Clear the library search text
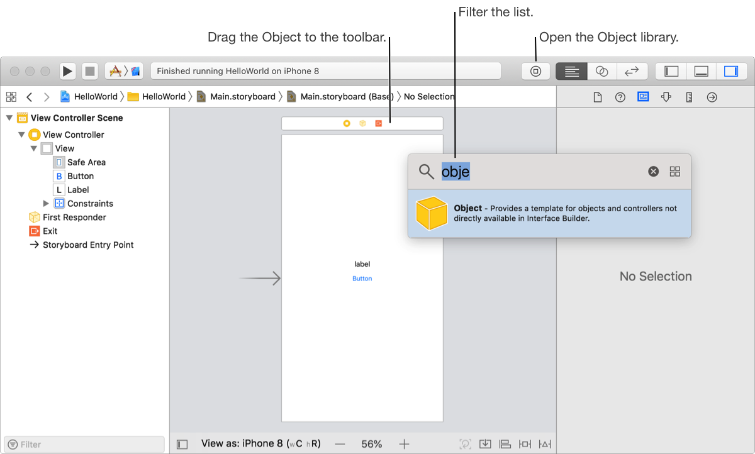Viewport: 755px width, 454px height. (x=654, y=172)
